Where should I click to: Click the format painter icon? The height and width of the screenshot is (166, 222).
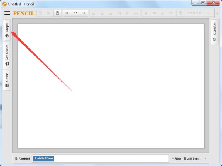(181, 13)
